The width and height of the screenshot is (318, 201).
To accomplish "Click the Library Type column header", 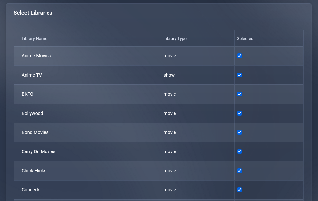I will [x=175, y=39].
